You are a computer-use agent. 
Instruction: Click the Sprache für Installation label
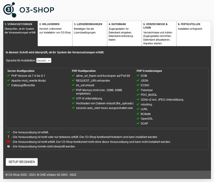click(x=21, y=60)
